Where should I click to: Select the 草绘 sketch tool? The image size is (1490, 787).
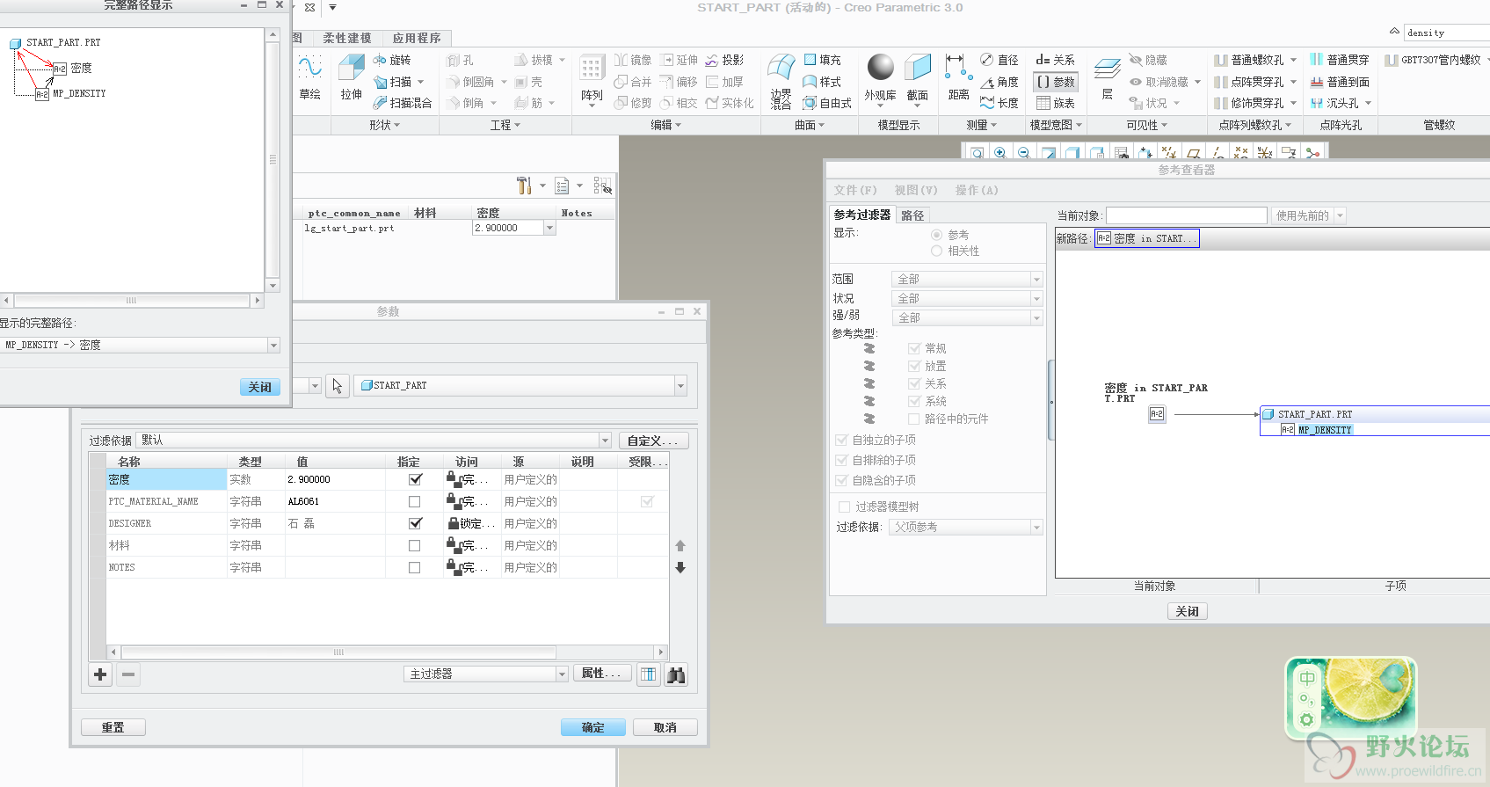click(309, 77)
